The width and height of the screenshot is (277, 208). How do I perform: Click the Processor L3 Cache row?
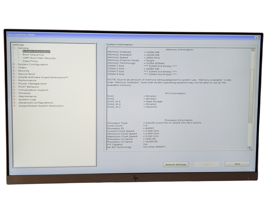[132, 141]
